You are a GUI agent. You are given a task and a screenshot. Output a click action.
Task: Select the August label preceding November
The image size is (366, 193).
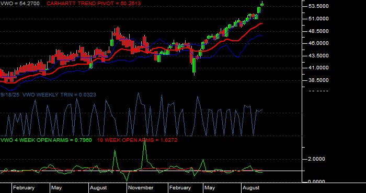[98, 188]
